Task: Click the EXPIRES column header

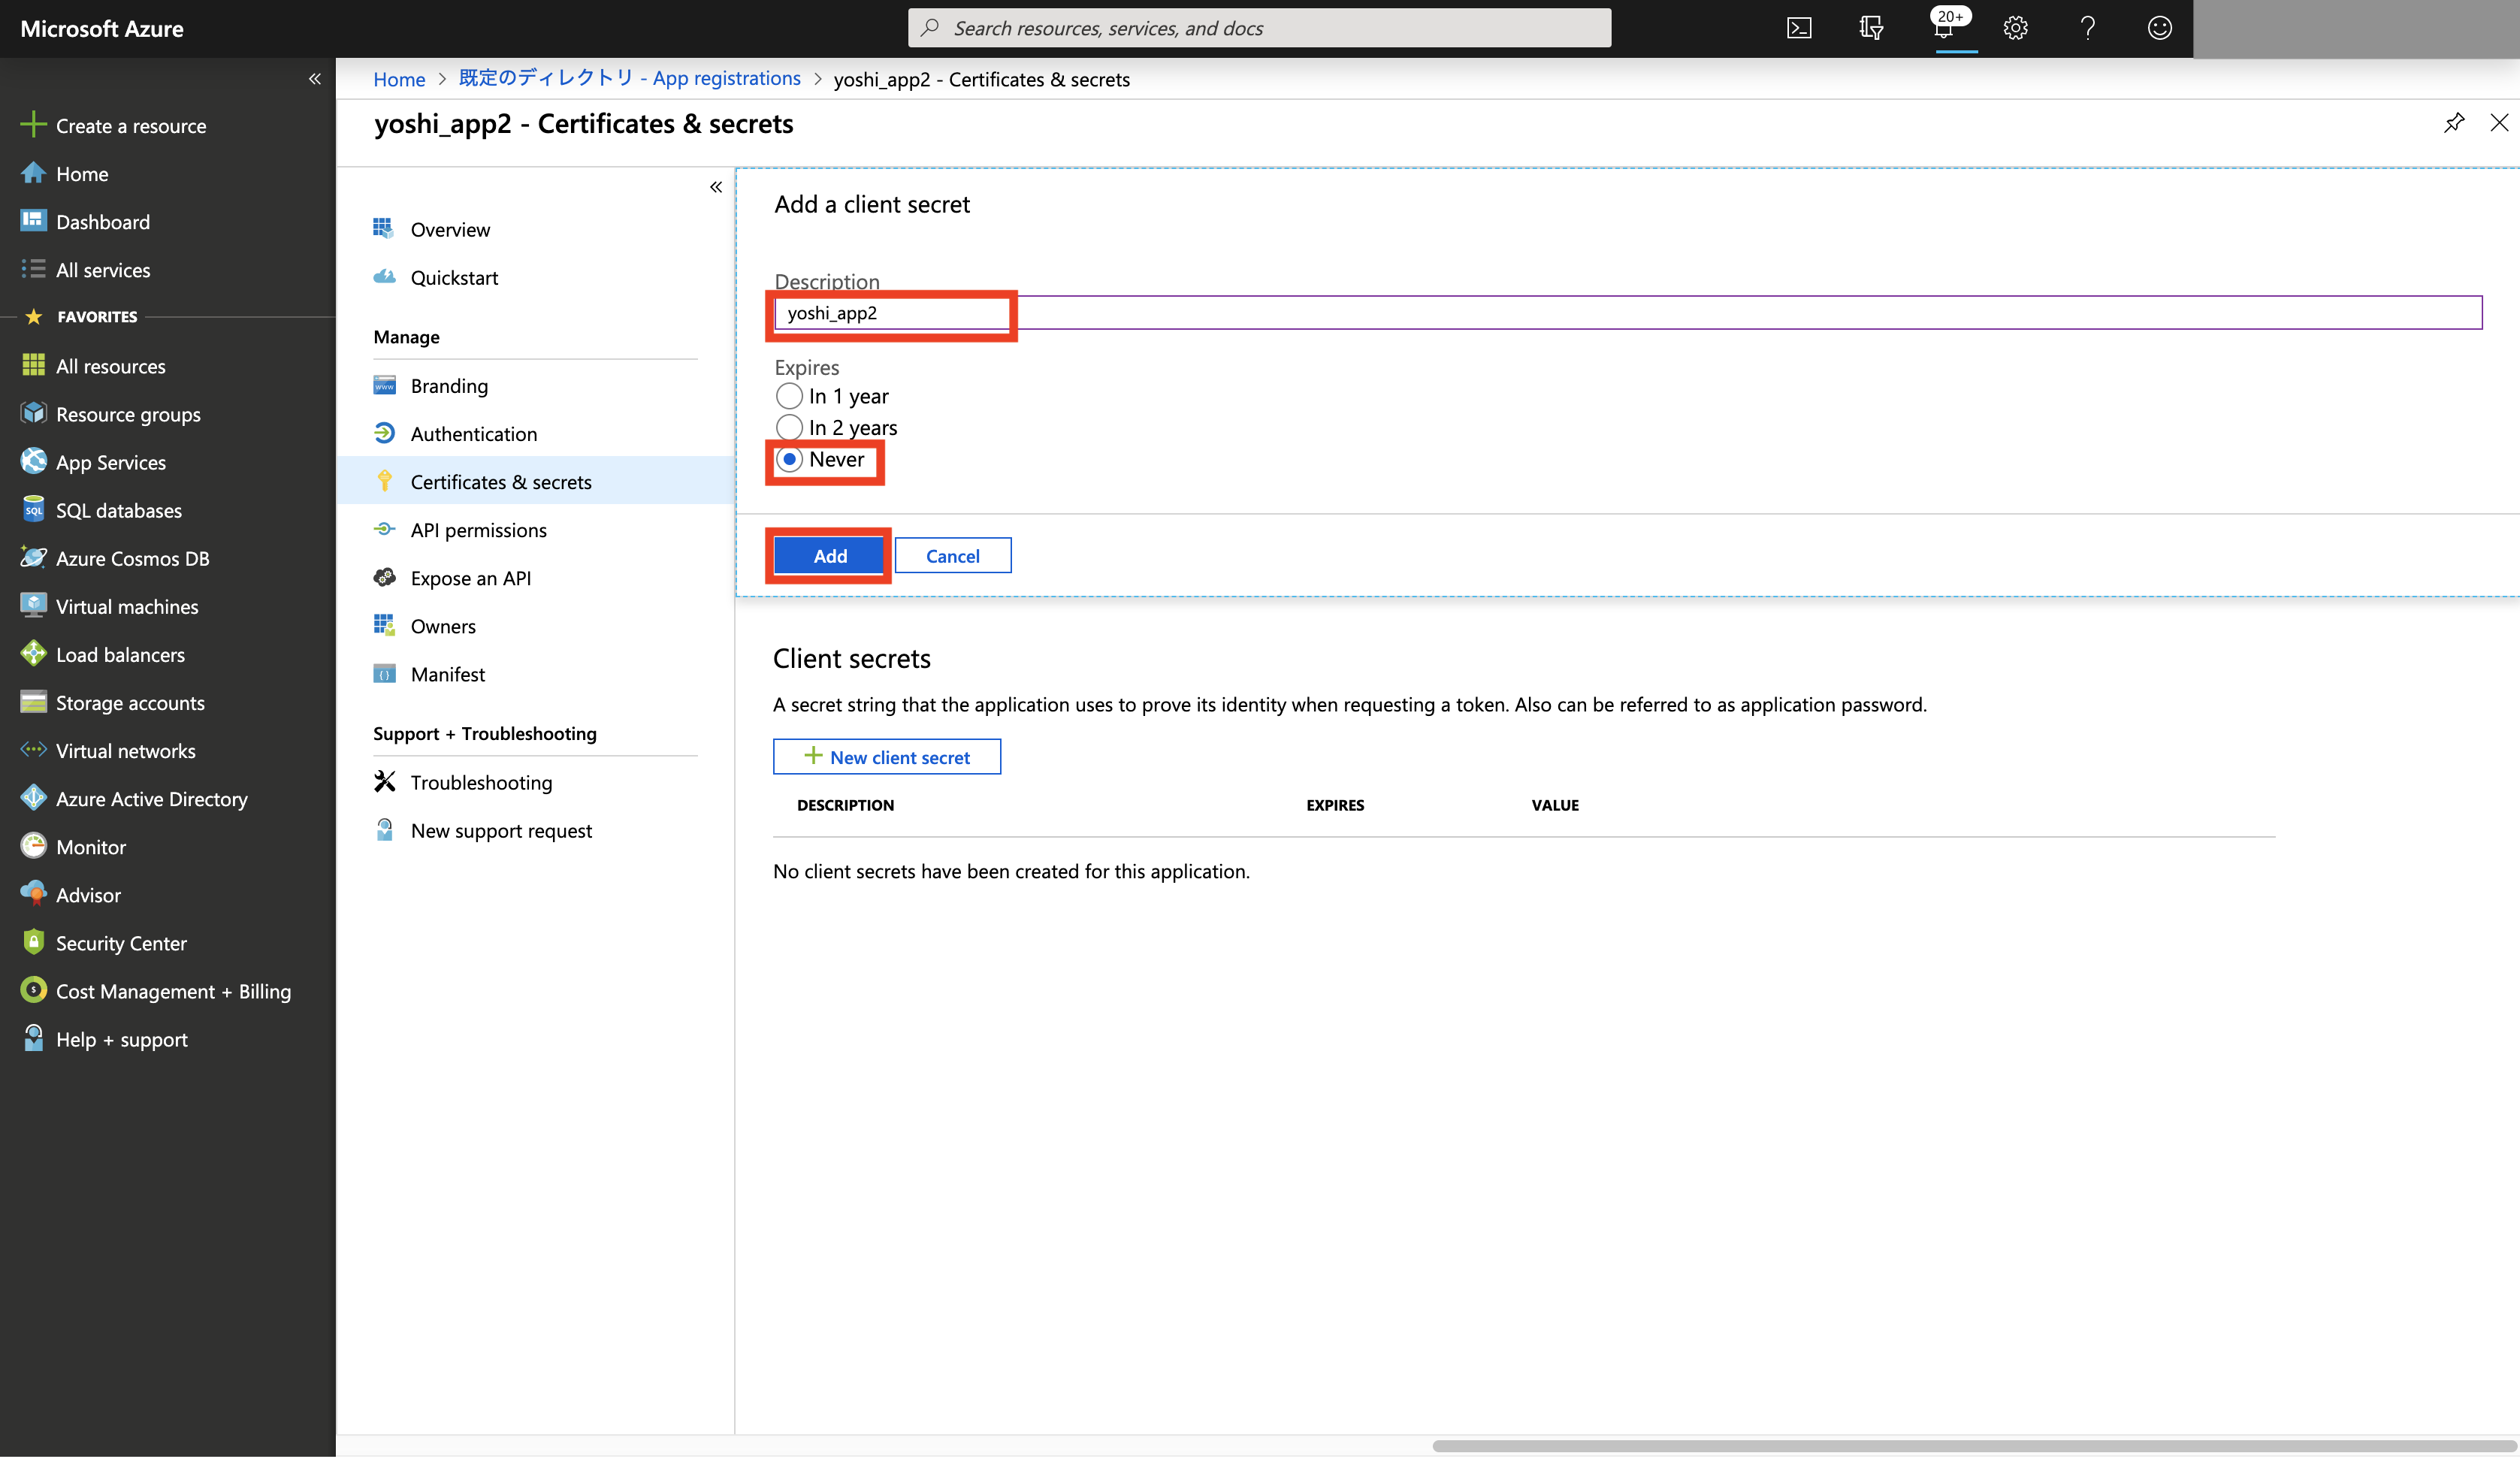Action: (x=1335, y=805)
